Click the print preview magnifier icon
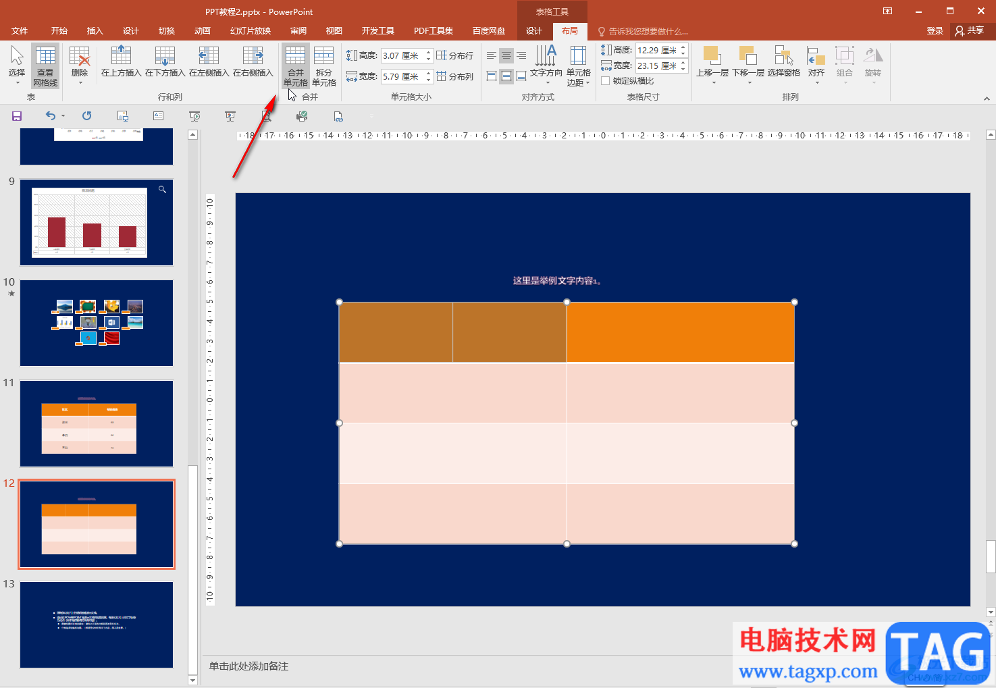Image resolution: width=996 pixels, height=688 pixels. click(x=266, y=116)
